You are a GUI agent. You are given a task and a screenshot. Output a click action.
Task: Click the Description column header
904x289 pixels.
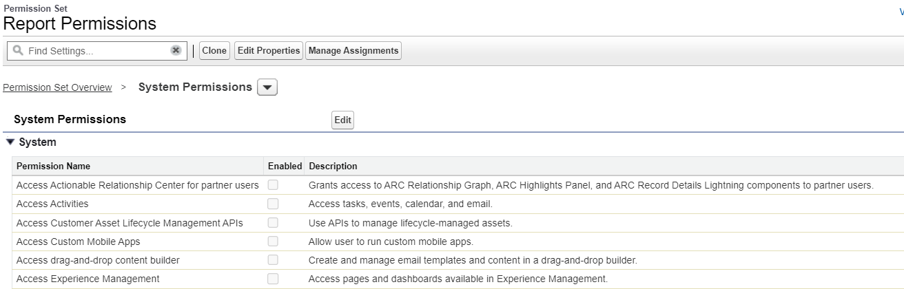(333, 167)
